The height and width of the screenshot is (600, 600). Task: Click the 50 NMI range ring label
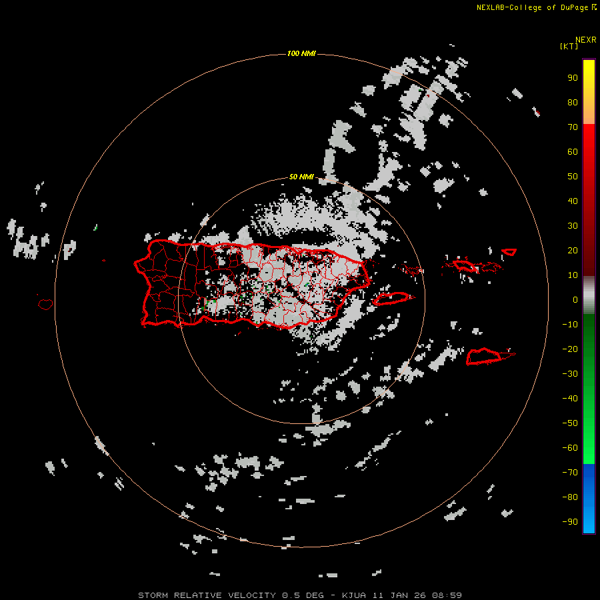[301, 177]
